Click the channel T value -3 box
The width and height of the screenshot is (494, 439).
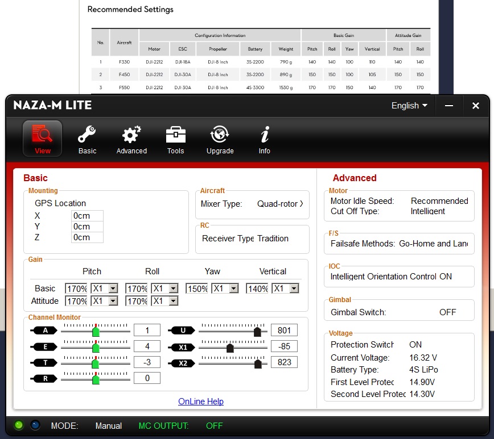(x=147, y=362)
